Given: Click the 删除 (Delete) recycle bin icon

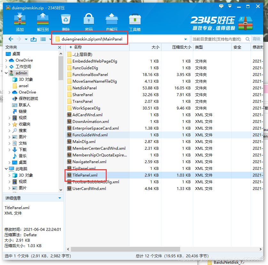Looking at the screenshot, I should click(66, 19).
